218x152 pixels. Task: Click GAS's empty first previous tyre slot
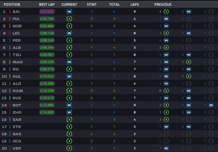pos(166,134)
